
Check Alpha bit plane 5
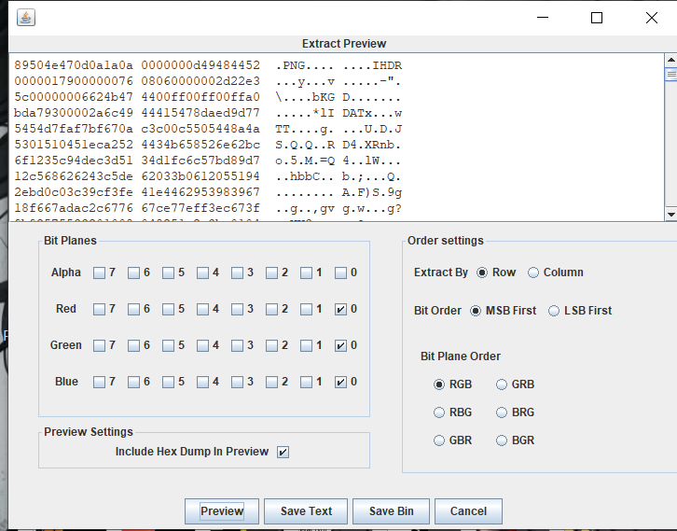point(169,272)
